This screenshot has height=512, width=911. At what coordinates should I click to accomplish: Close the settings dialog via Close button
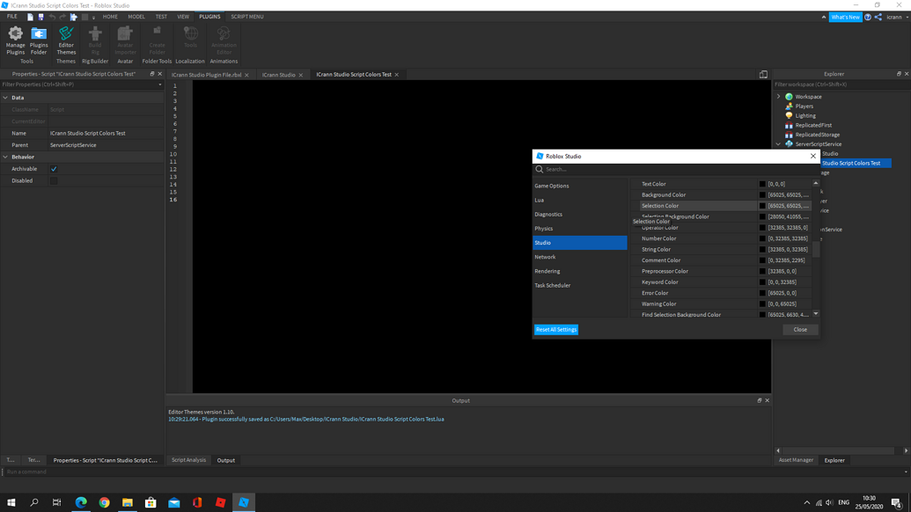click(x=799, y=329)
